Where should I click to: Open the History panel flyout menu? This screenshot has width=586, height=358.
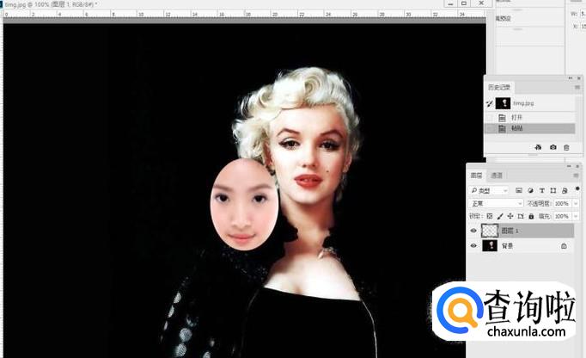pyautogui.click(x=577, y=87)
